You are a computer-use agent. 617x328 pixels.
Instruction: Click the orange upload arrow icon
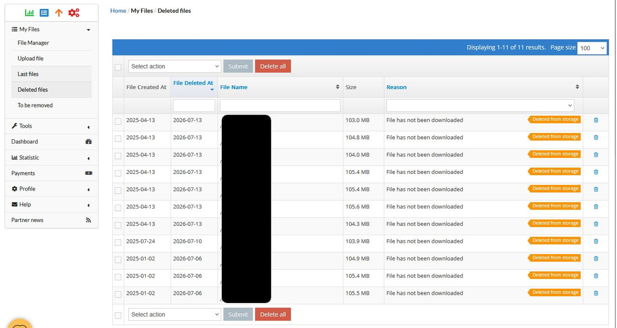point(59,13)
